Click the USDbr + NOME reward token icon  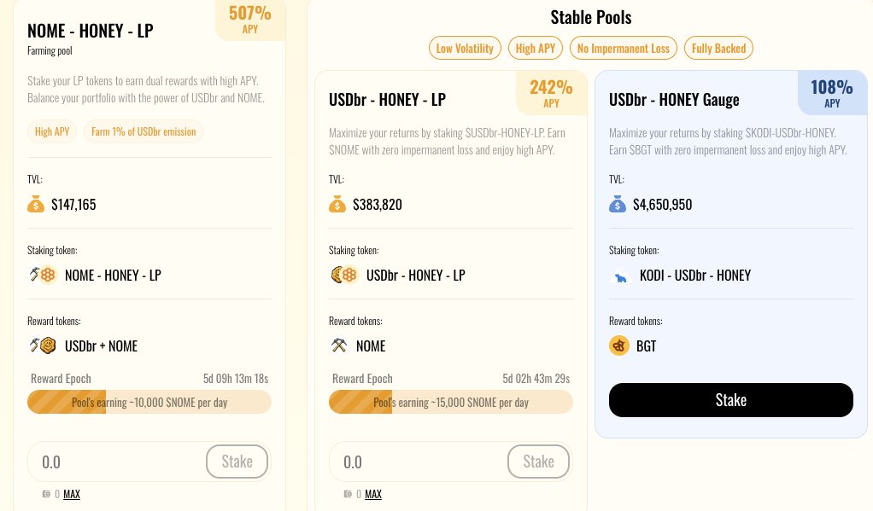[x=42, y=346]
